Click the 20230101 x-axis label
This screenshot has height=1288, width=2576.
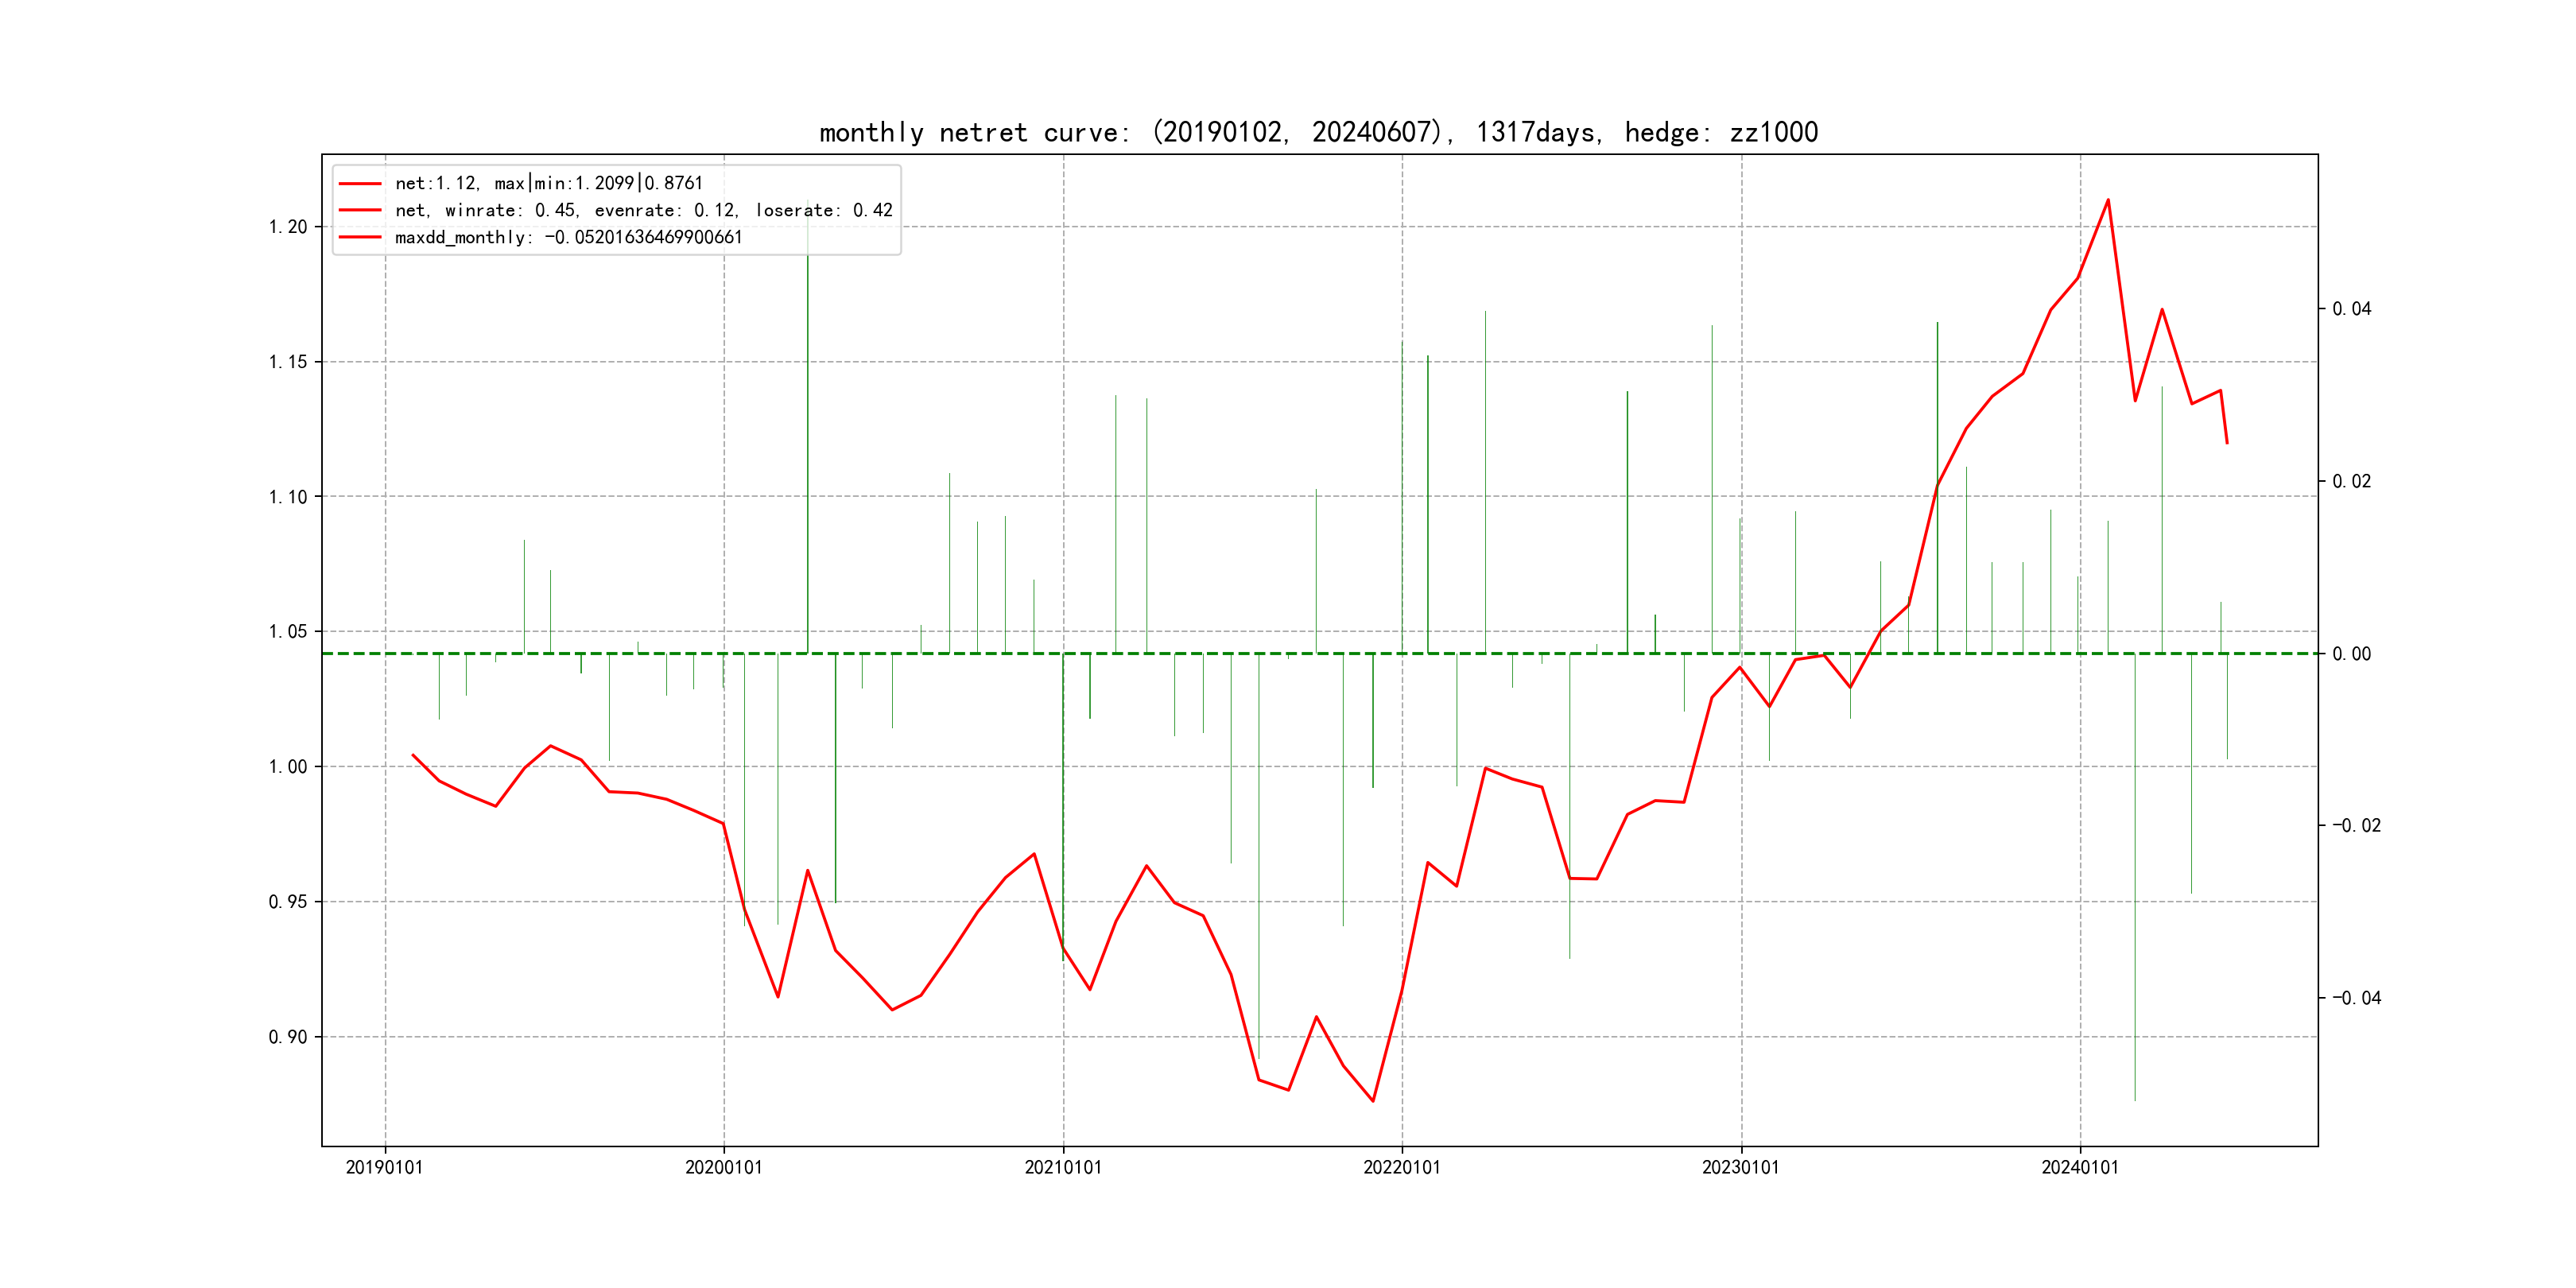[1740, 1167]
